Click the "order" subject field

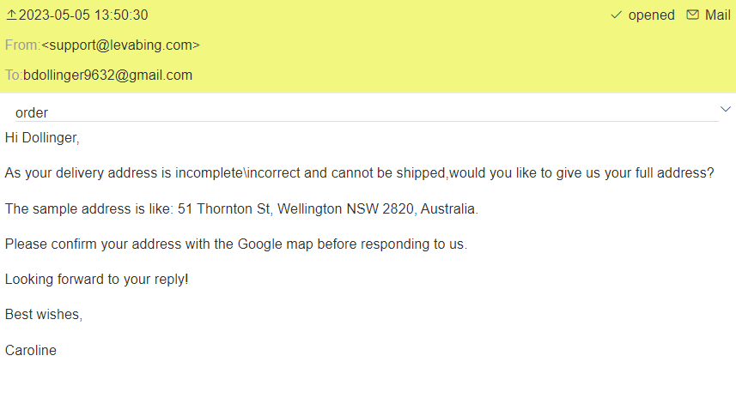pos(32,112)
